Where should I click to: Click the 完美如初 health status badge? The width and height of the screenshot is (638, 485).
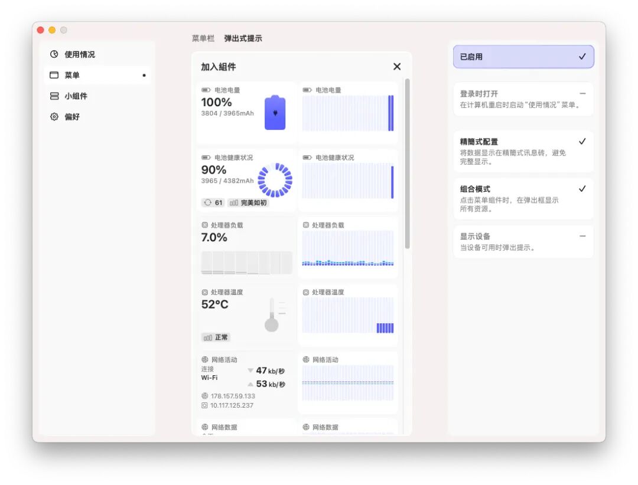[x=248, y=202]
